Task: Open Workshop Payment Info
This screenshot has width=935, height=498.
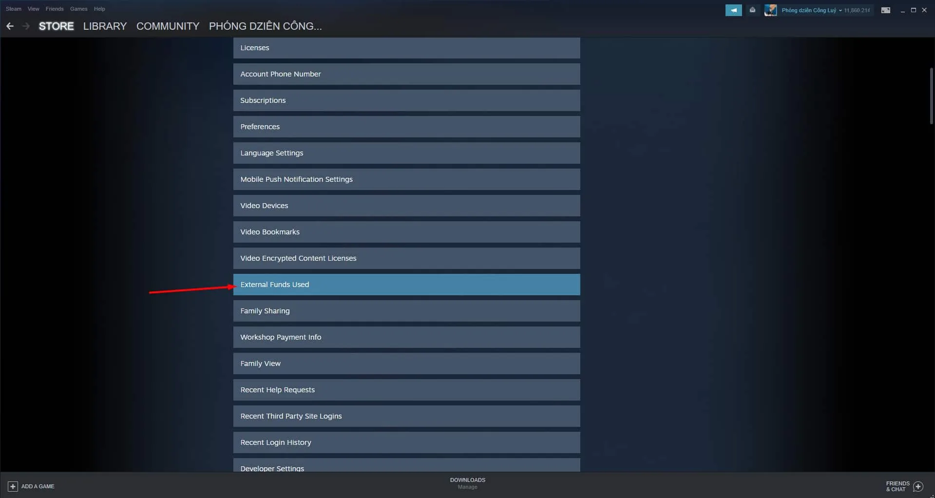Action: click(x=406, y=337)
